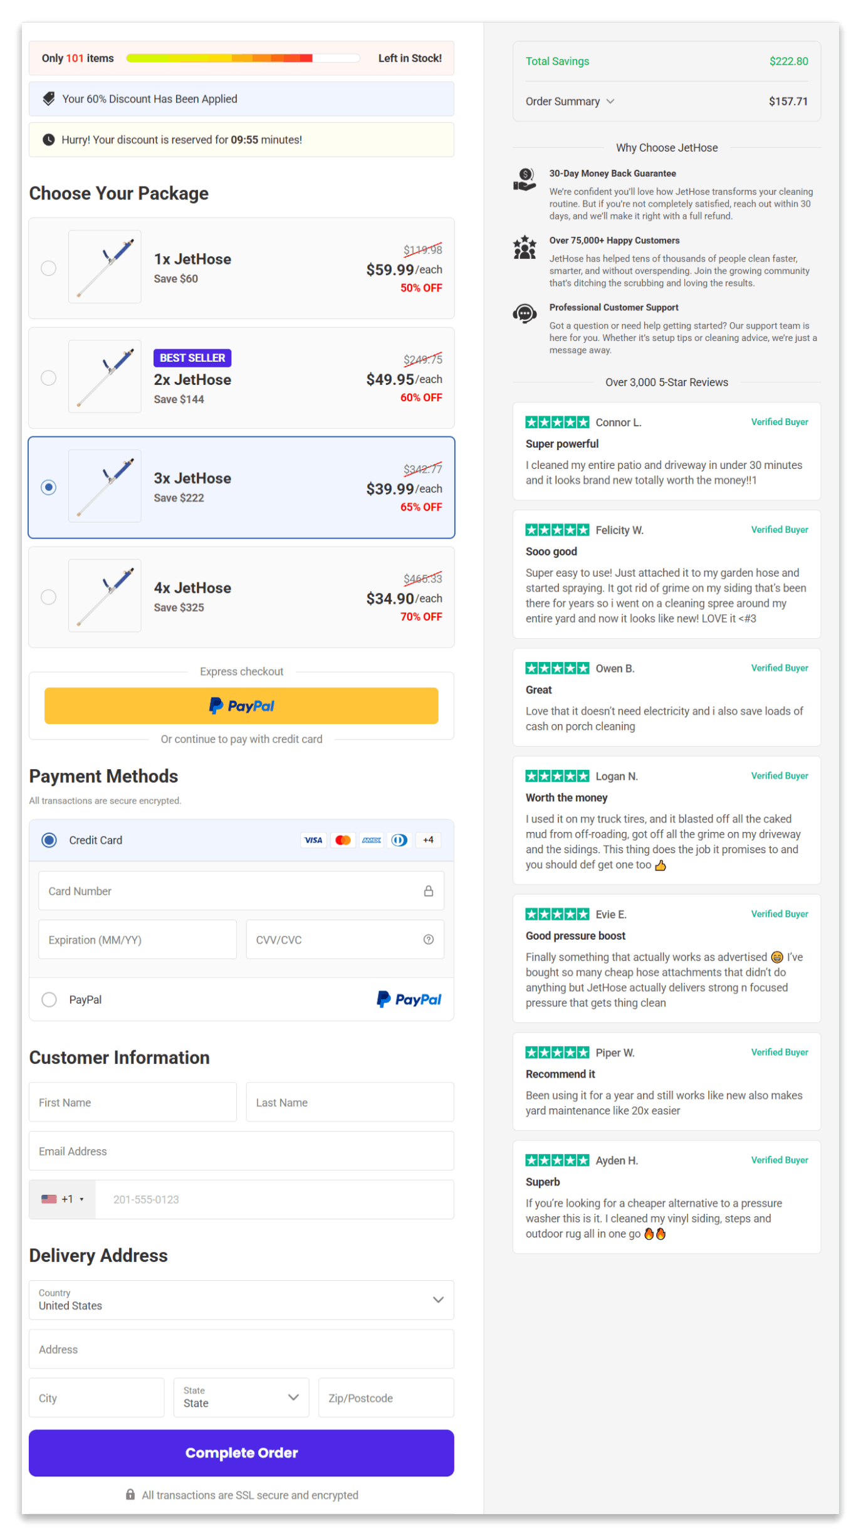Image resolution: width=861 pixels, height=1536 pixels.
Task: Click the Email Address input field
Action: click(241, 1151)
